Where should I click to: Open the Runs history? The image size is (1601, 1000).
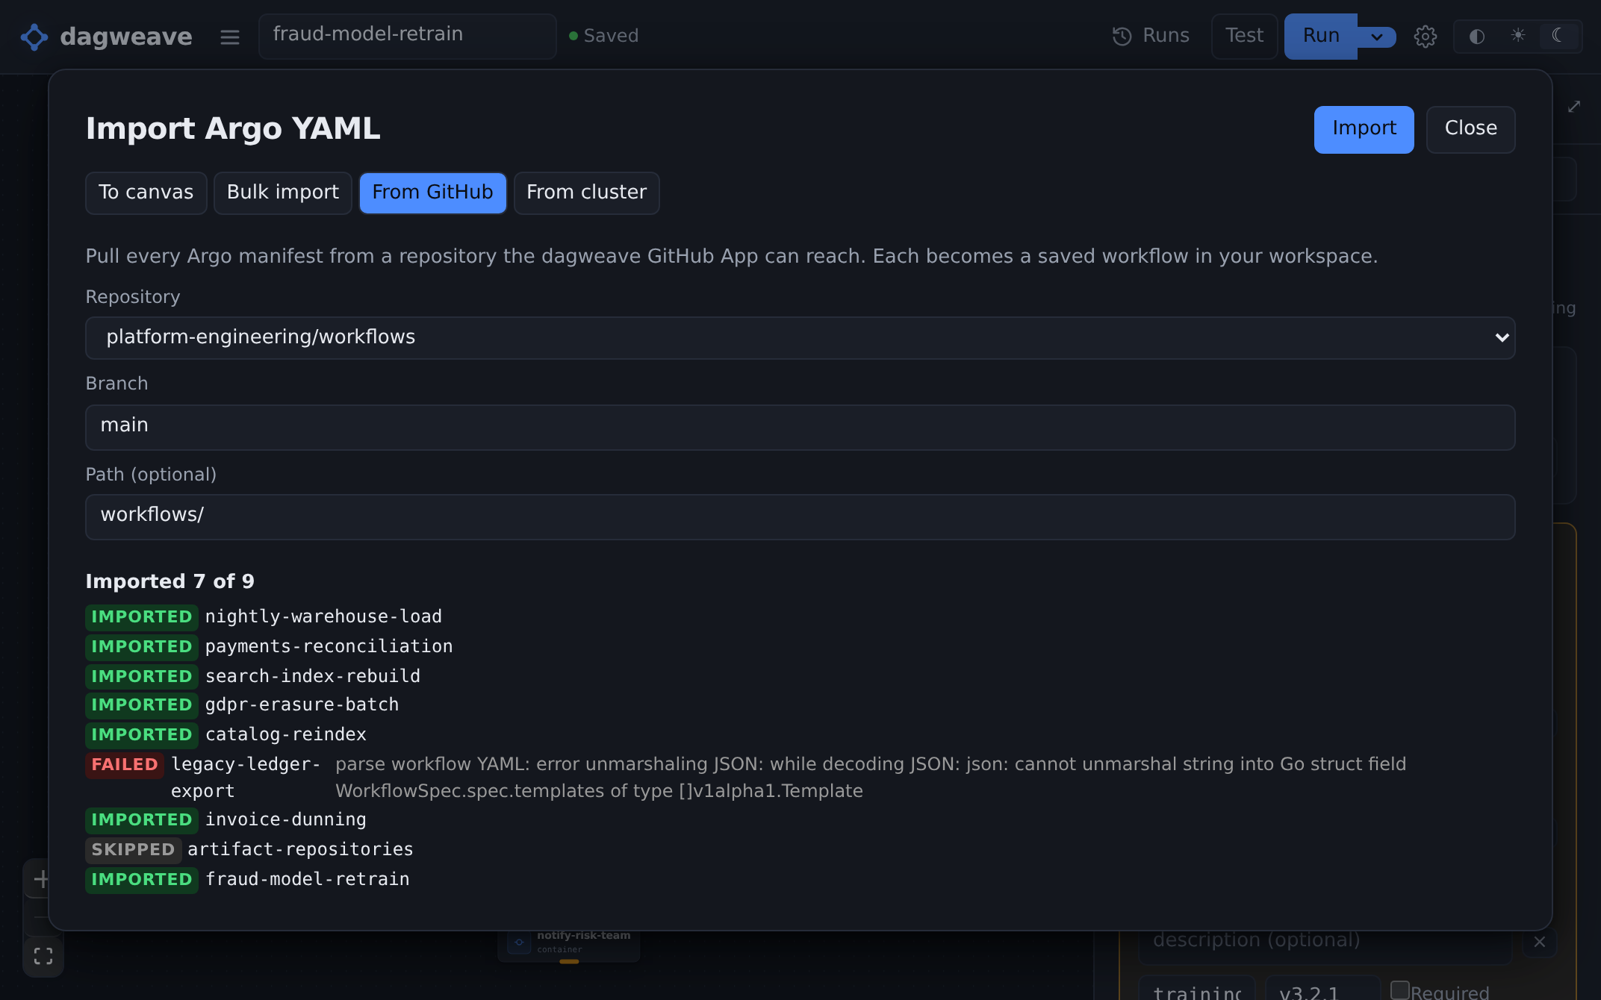pos(1151,36)
